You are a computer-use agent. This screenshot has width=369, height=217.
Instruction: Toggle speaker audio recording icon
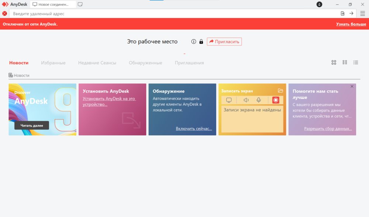click(x=246, y=100)
